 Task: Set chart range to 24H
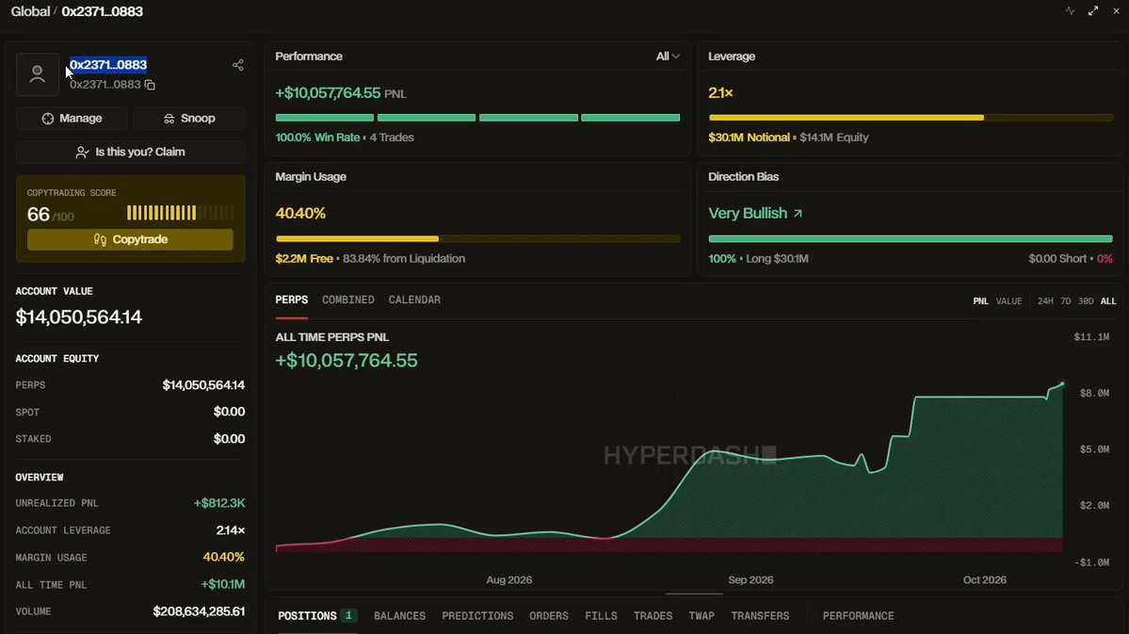coord(1045,301)
